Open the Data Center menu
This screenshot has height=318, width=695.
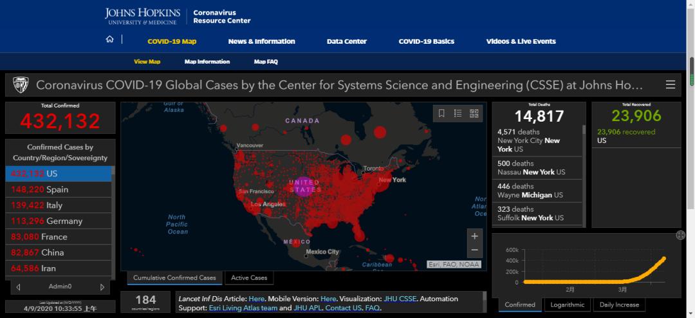pos(347,41)
